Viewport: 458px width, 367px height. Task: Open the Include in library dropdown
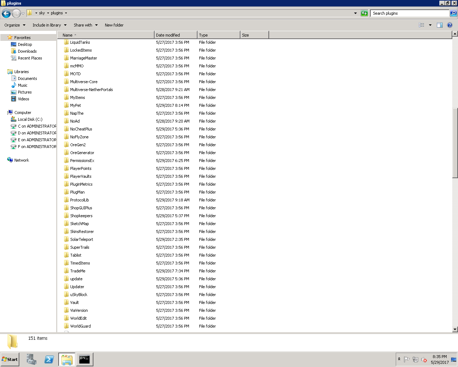[x=49, y=25]
